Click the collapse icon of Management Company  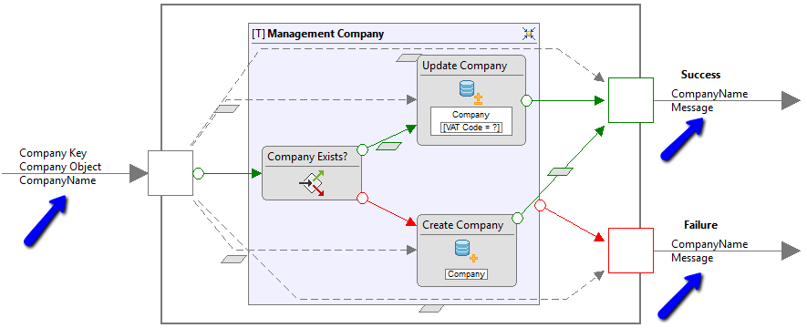(529, 34)
